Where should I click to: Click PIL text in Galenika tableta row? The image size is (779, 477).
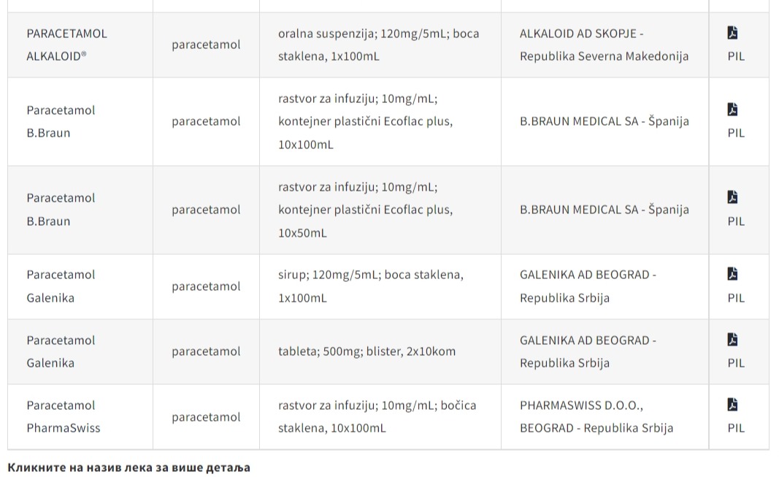(736, 363)
